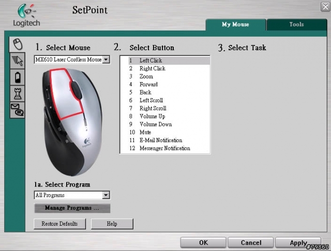Select button 10 Mute
The height and width of the screenshot is (251, 331).
169,132
